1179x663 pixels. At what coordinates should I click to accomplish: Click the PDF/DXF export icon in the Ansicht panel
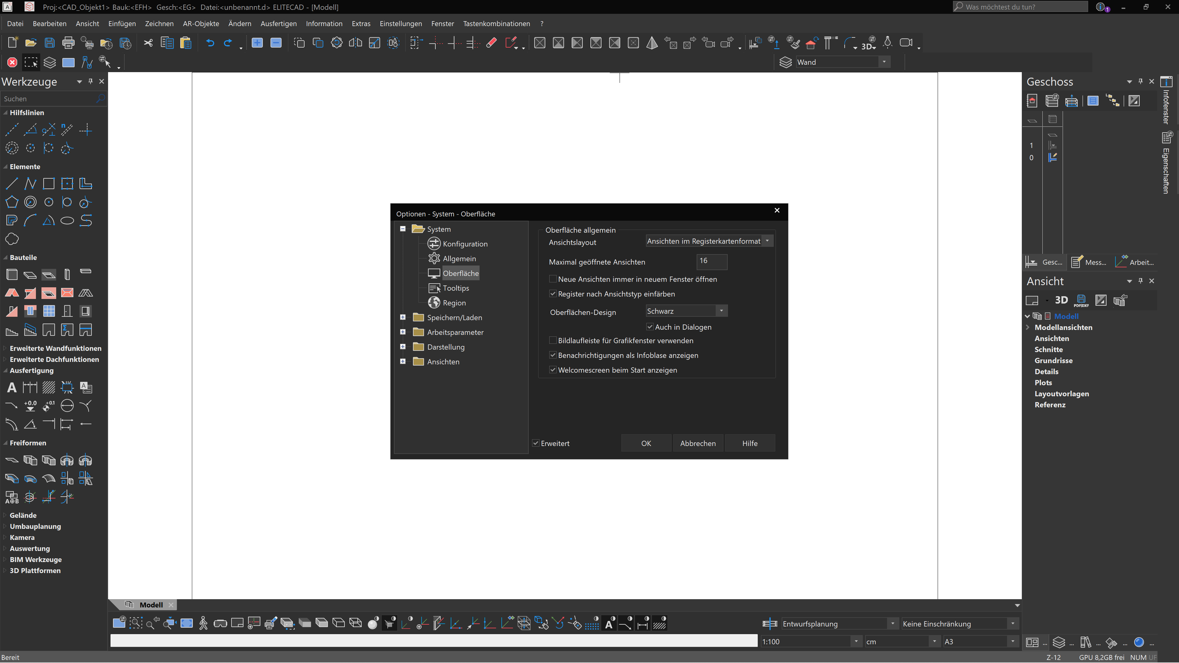[x=1081, y=300]
